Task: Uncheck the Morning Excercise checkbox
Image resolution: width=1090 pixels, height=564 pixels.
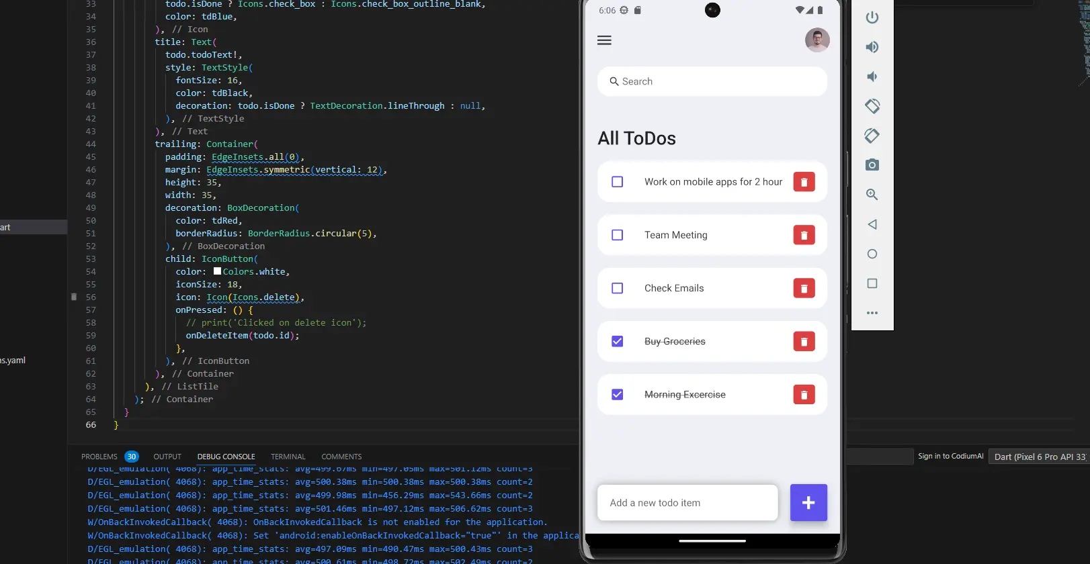Action: click(x=617, y=394)
